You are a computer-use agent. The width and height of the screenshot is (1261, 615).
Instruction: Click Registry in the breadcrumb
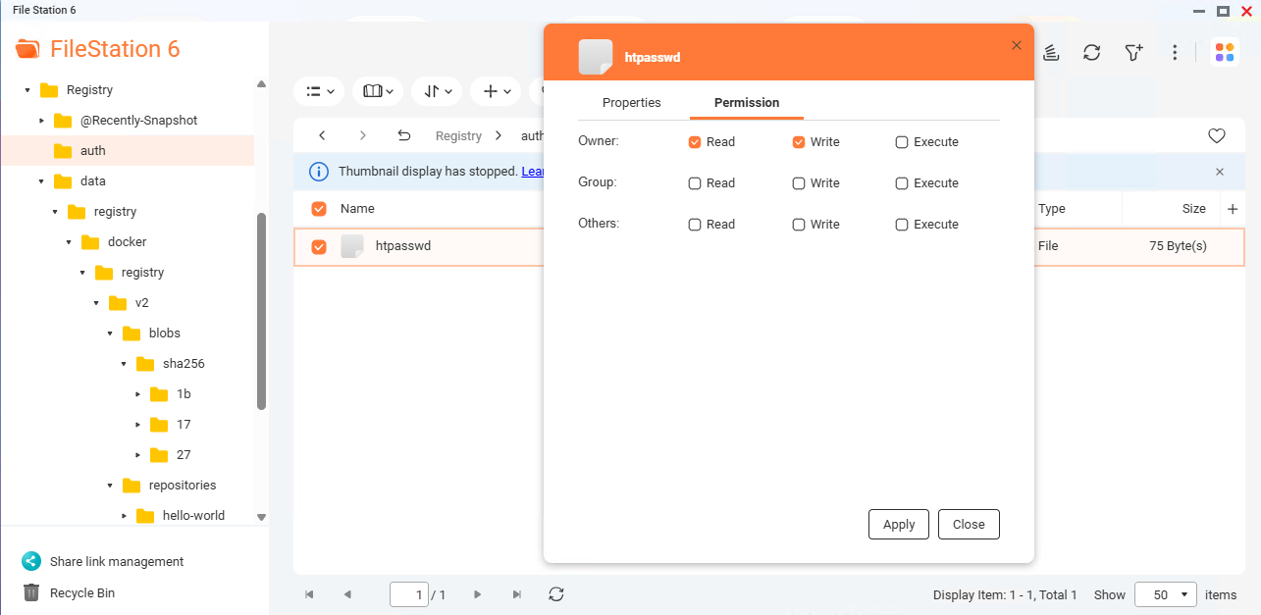coord(458,136)
